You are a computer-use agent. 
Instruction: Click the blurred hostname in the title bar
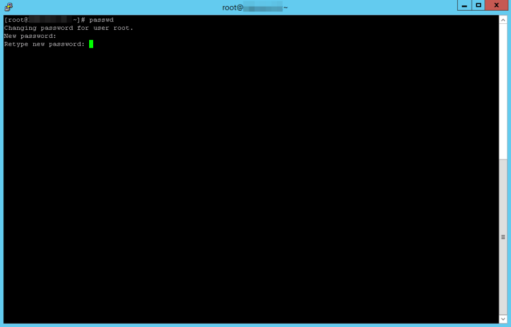pos(263,7)
